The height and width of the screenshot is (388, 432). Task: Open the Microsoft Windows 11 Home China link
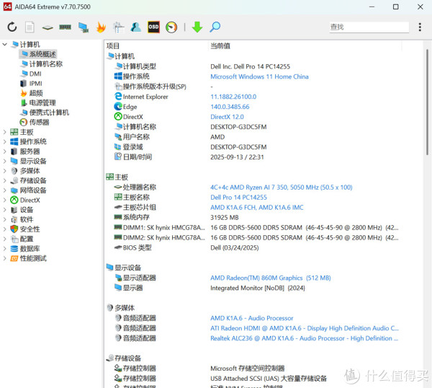pos(259,76)
